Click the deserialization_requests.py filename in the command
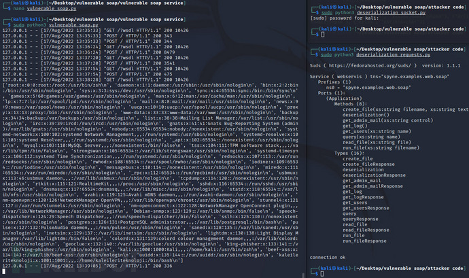The width and height of the screenshot is (469, 278). [x=394, y=55]
